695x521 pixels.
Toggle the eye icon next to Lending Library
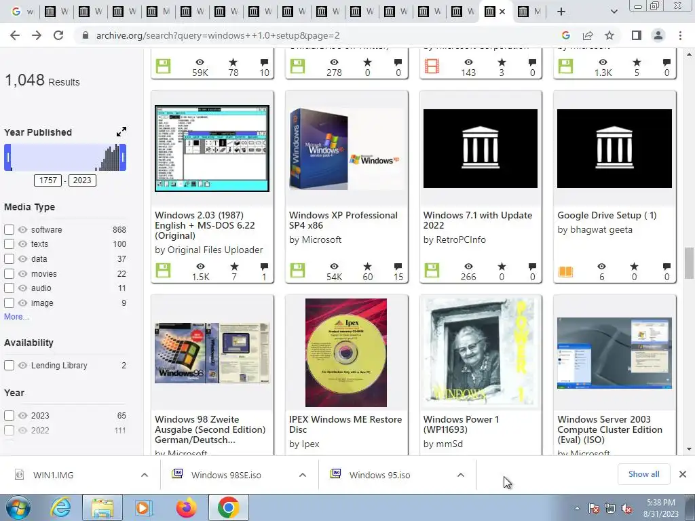click(x=22, y=366)
